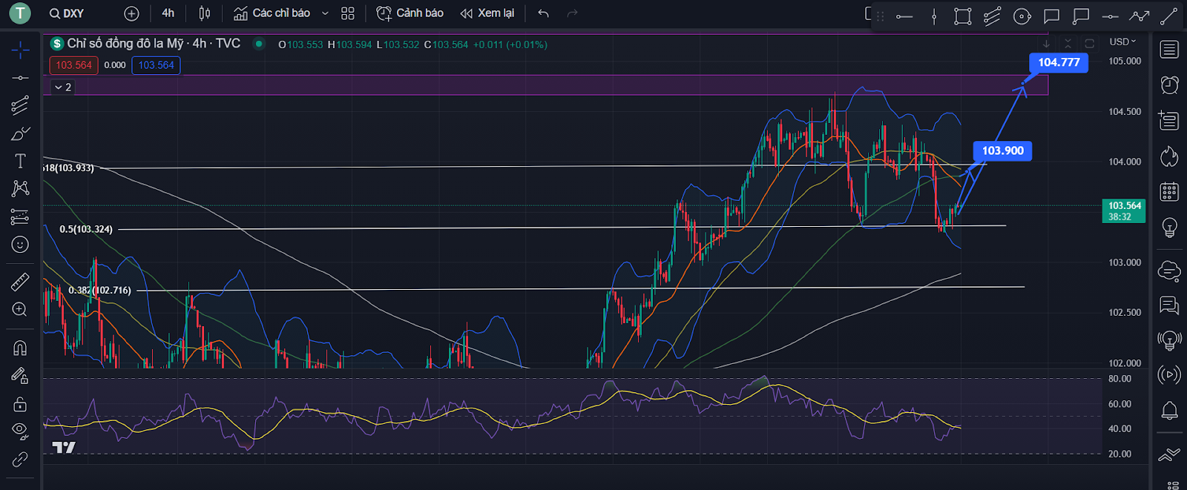This screenshot has width=1187, height=490.
Task: Pick trend line in favorites toolbar
Action: point(1168,16)
